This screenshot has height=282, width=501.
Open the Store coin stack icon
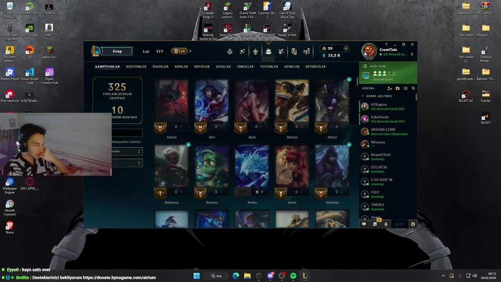pos(307,51)
